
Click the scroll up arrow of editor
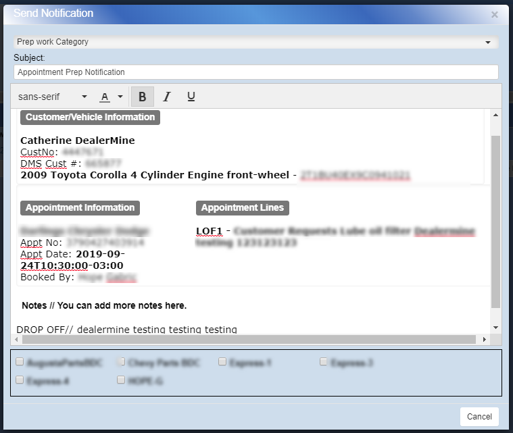(495, 116)
